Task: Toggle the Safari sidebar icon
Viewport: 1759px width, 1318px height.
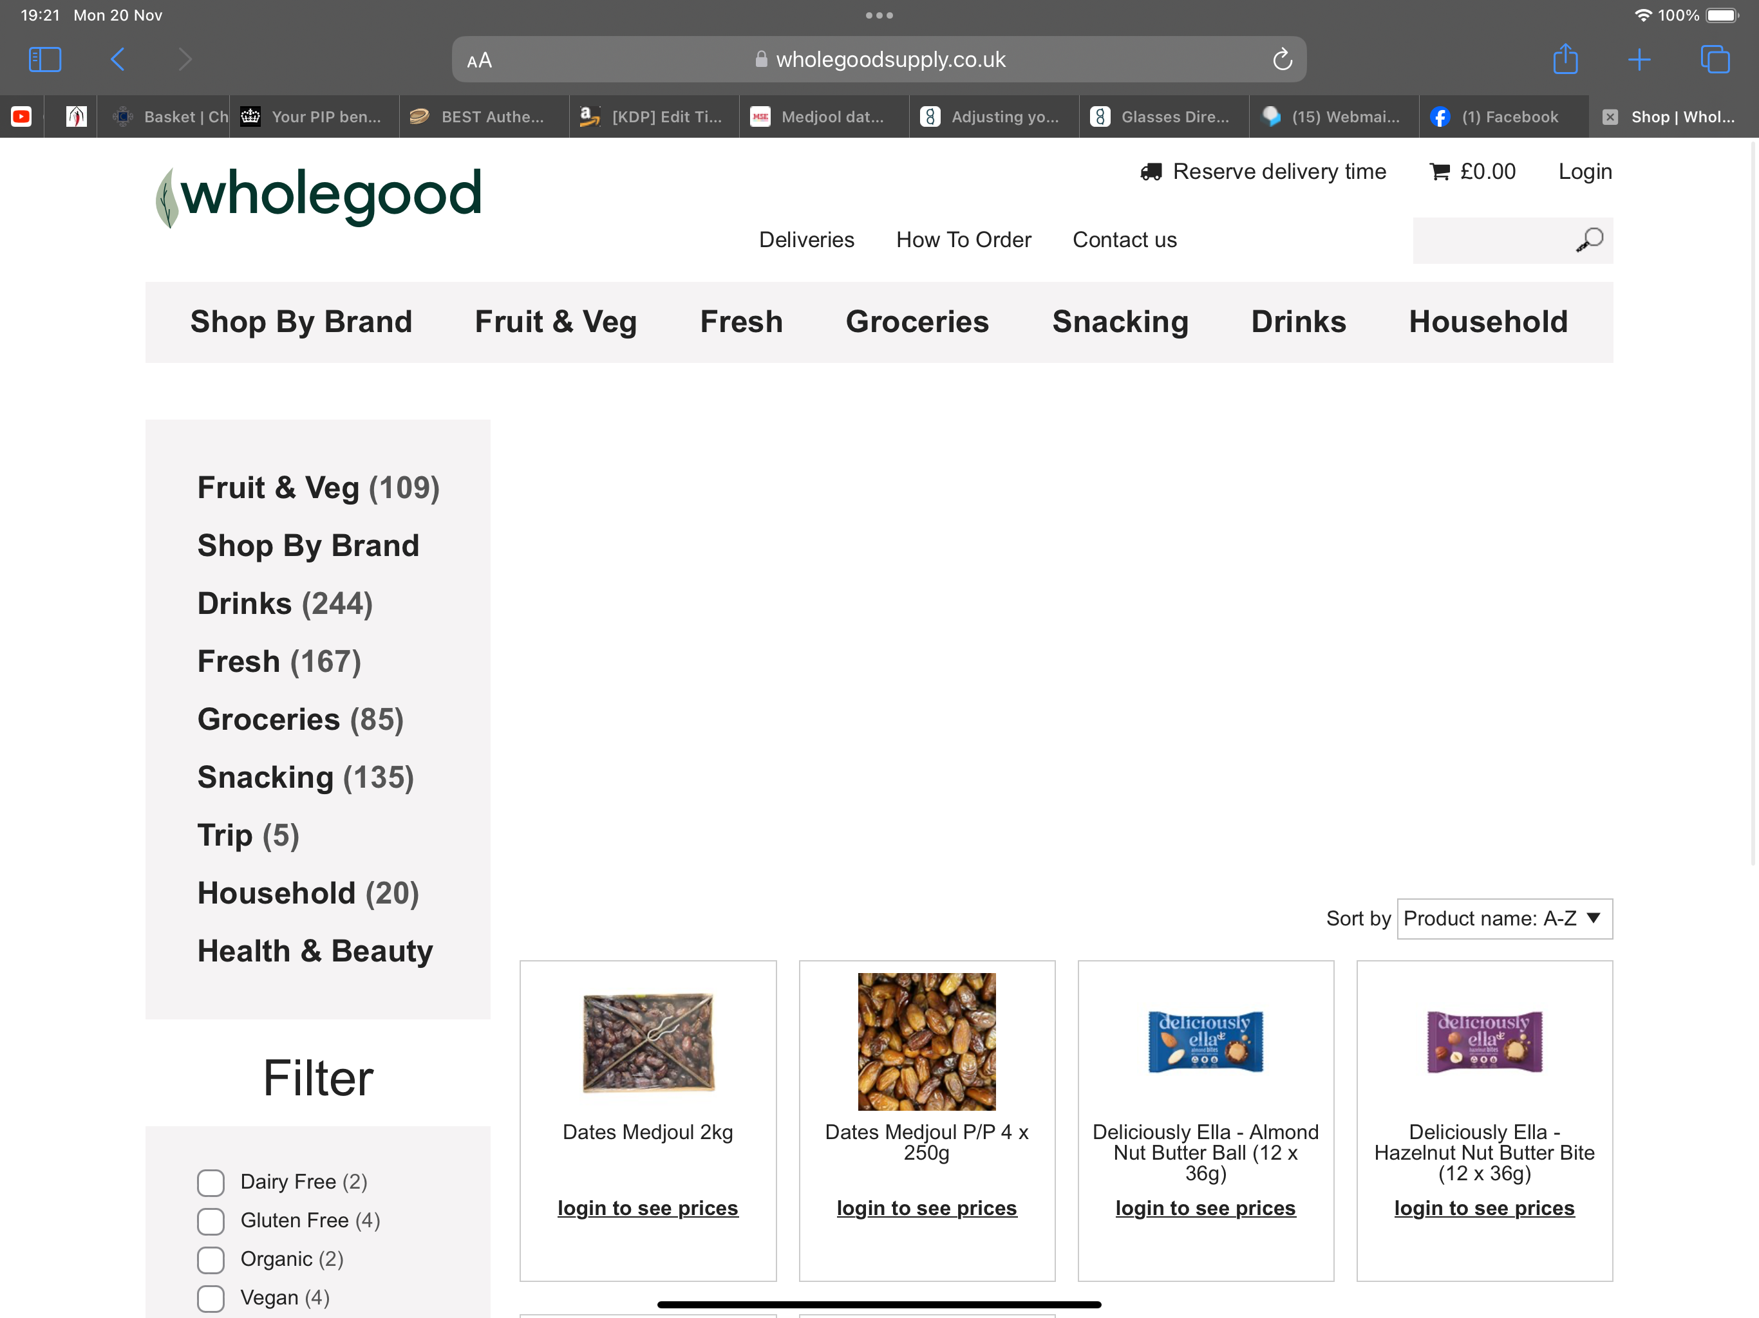Action: [44, 60]
